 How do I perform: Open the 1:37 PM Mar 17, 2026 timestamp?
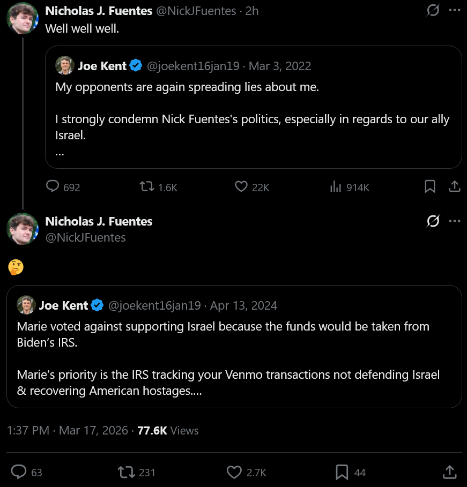click(68, 430)
